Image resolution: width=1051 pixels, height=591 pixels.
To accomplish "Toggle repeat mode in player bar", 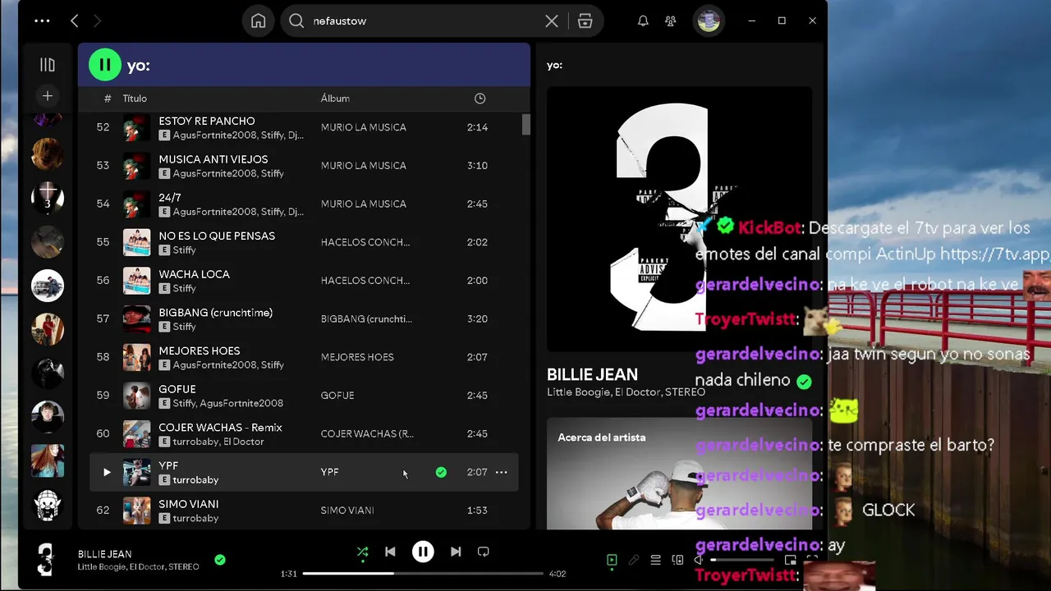I will pos(484,552).
